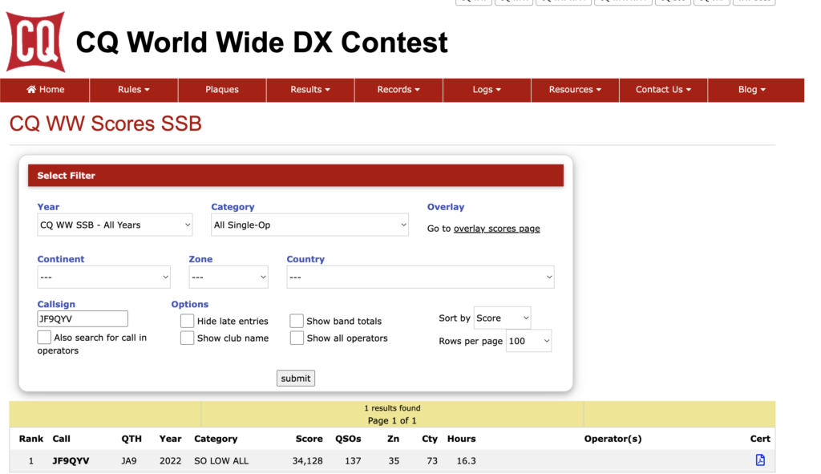821x474 pixels.
Task: Open the Rules menu
Action: pyautogui.click(x=134, y=90)
